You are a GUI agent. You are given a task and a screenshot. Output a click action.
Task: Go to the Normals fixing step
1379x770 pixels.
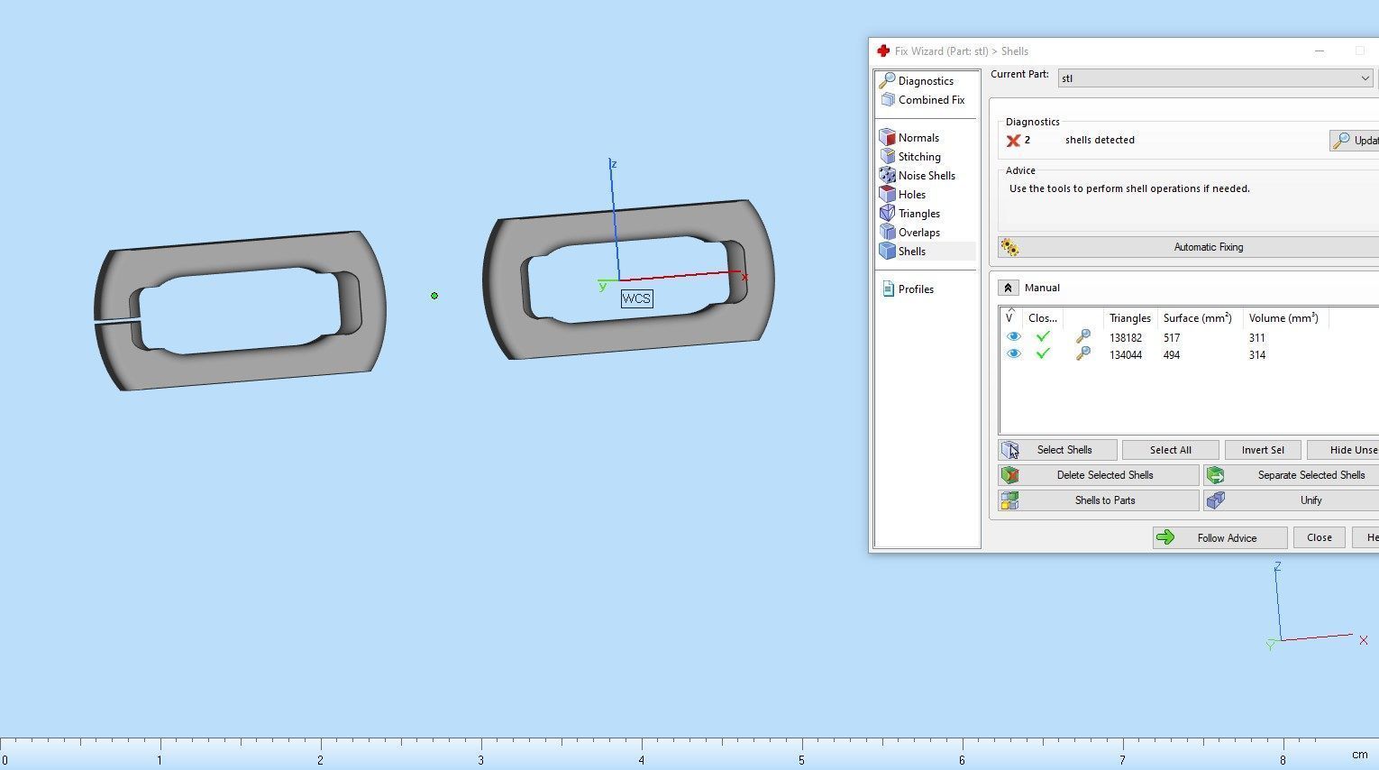click(918, 138)
